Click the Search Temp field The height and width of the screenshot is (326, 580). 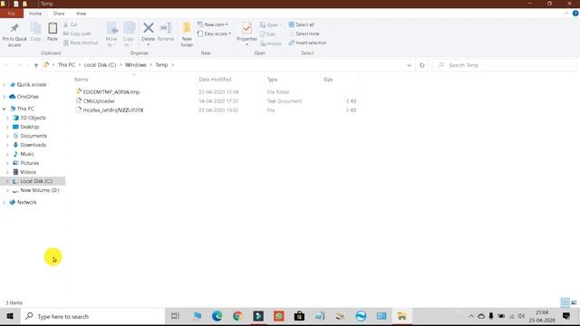505,65
